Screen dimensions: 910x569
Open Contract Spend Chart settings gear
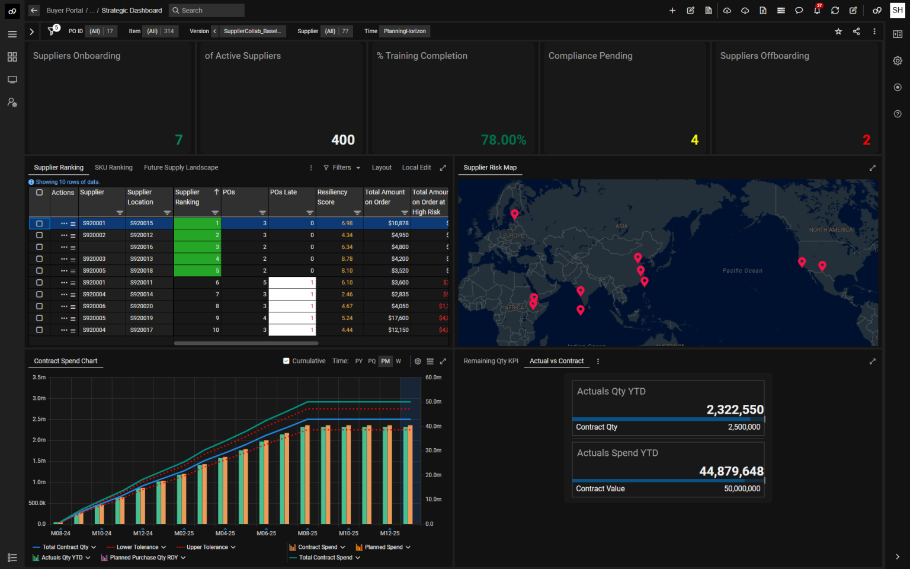point(418,361)
